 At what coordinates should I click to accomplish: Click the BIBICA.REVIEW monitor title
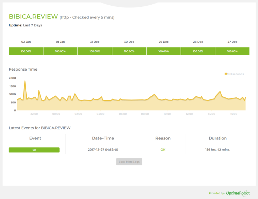(33, 17)
